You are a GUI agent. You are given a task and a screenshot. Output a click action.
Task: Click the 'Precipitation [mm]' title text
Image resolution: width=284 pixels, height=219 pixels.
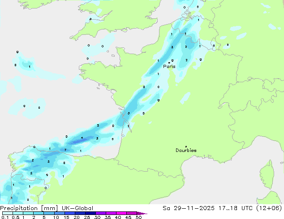click(x=29, y=208)
